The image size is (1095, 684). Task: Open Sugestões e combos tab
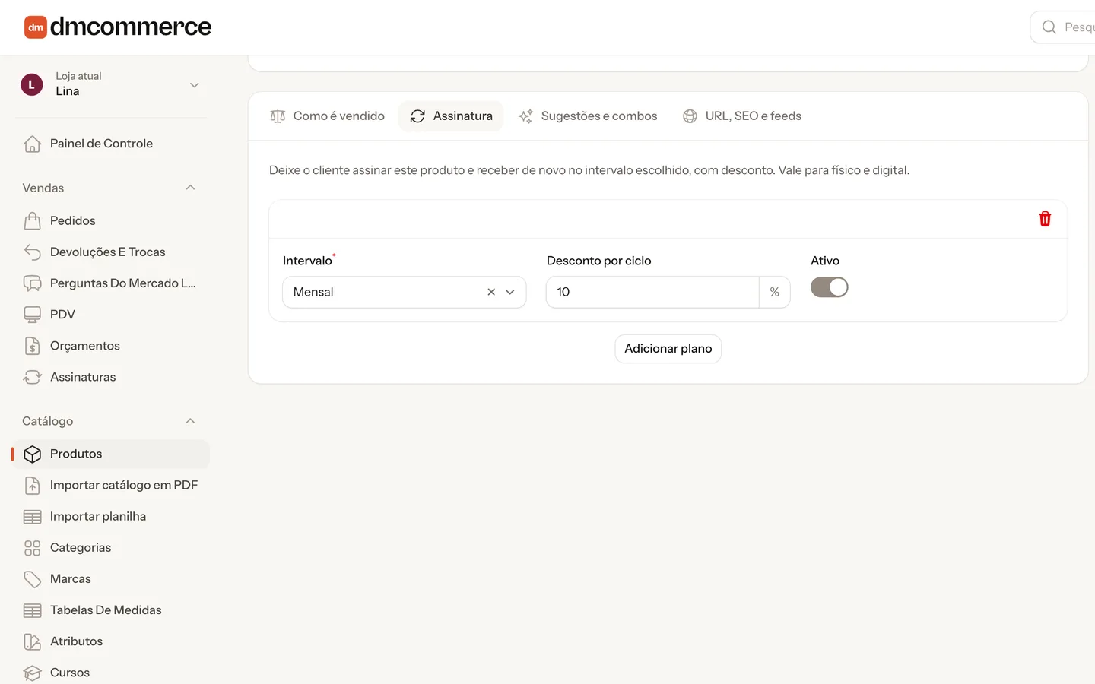point(588,116)
